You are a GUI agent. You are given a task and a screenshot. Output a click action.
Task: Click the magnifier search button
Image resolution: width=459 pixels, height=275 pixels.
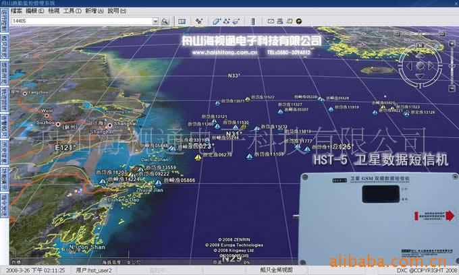(x=165, y=21)
